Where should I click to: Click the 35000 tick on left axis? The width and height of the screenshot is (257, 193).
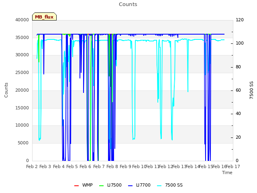tap(22, 37)
